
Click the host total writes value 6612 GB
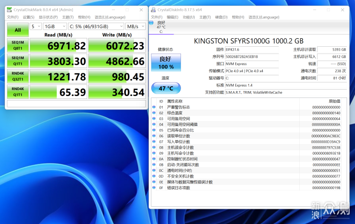tap(332, 57)
